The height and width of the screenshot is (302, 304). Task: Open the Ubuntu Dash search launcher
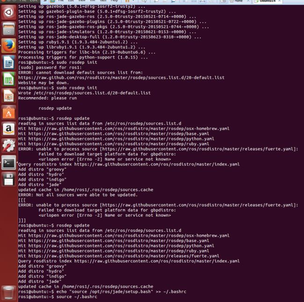click(x=8, y=13)
